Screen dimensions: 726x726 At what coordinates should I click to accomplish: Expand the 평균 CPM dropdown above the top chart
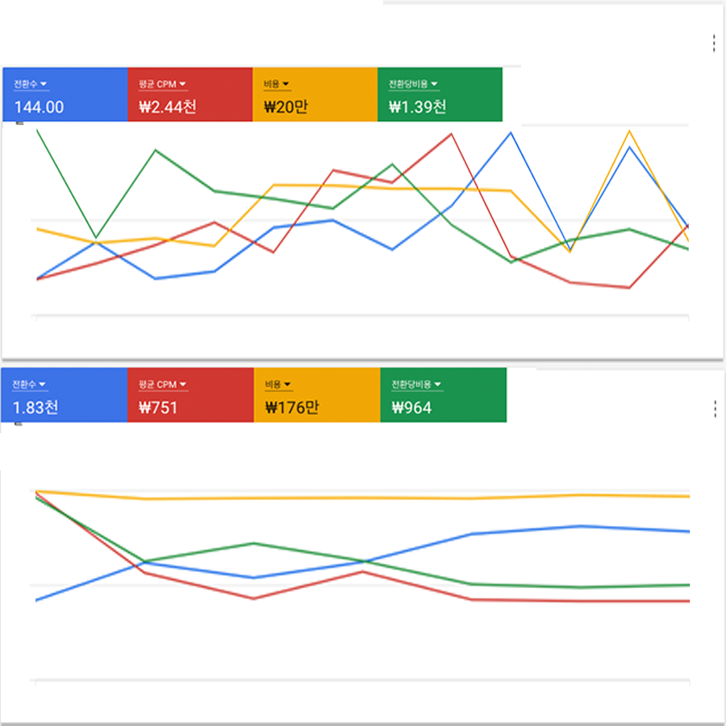tap(162, 84)
